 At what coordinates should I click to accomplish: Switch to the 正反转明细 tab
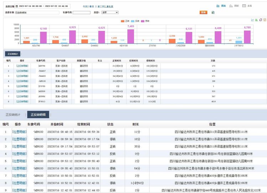(x=38, y=115)
